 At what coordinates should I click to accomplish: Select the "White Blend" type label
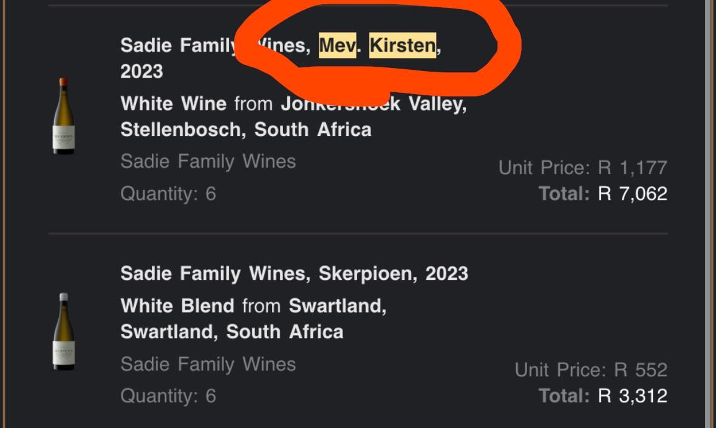(177, 305)
